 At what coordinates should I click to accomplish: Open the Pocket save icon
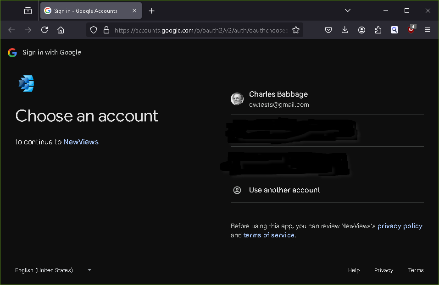point(328,30)
